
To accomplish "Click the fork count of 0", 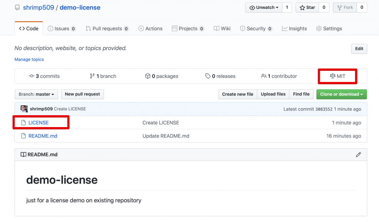I will pos(362,7).
